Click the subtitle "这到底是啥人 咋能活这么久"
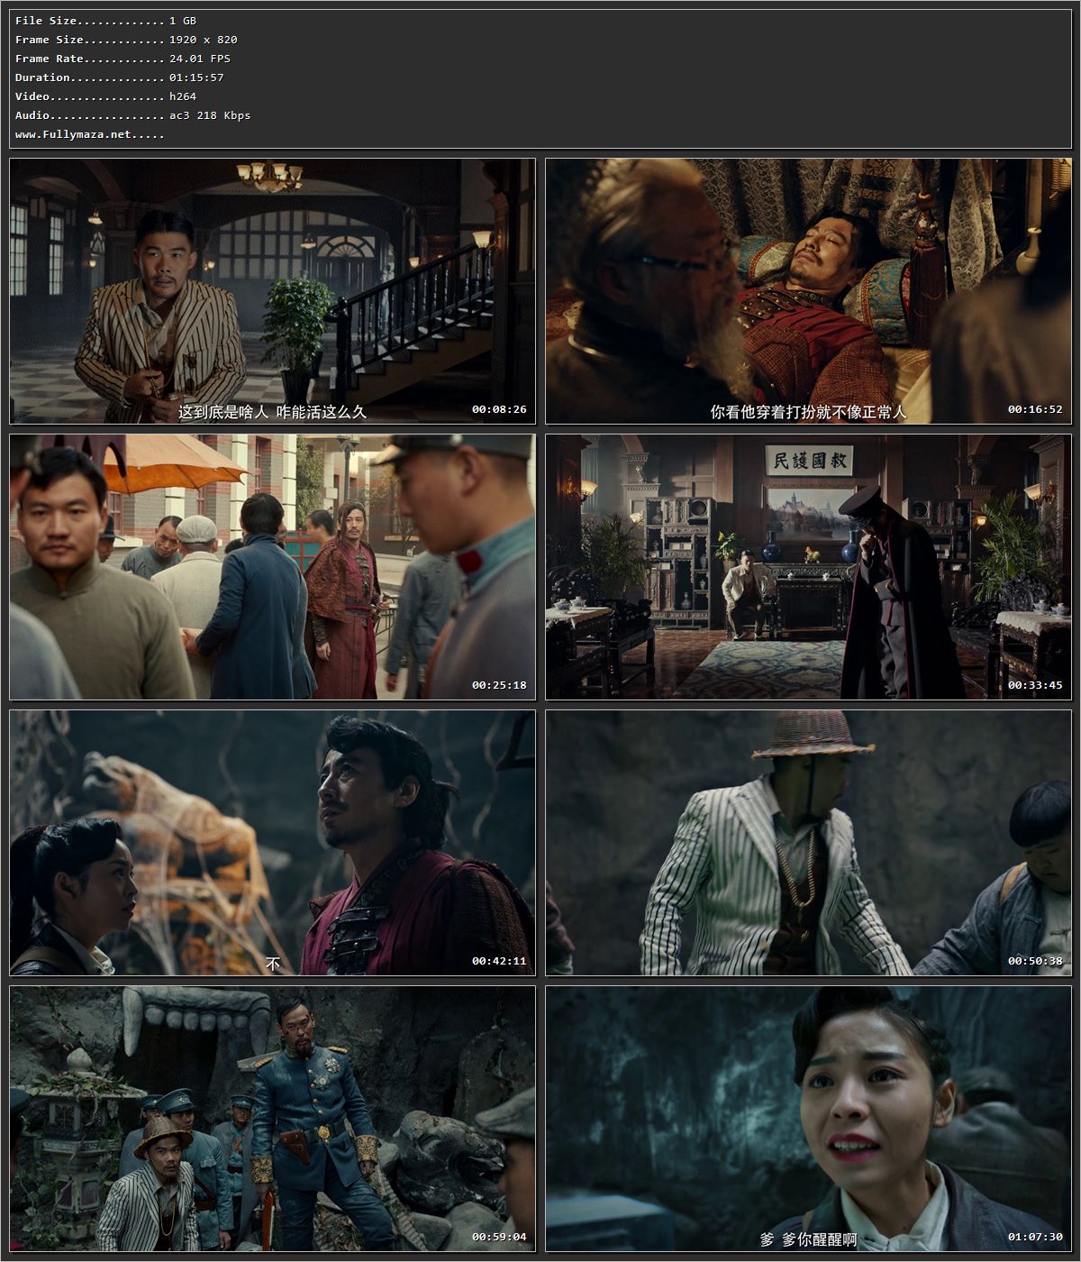The width and height of the screenshot is (1081, 1262). 272,412
